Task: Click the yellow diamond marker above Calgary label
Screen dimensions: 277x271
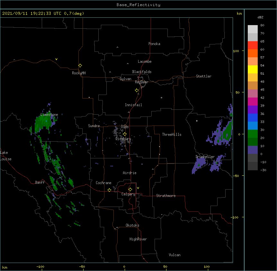Action: [x=130, y=190]
